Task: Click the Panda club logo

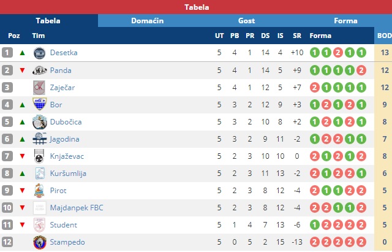Action: (39, 71)
